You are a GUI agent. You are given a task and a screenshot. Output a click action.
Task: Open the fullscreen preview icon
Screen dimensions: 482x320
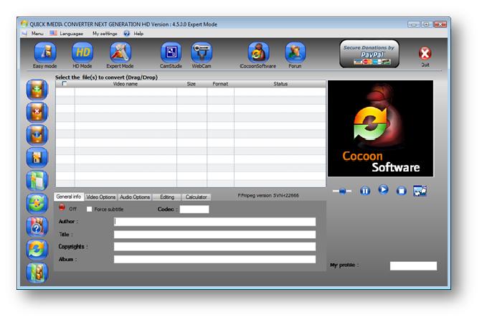(420, 191)
